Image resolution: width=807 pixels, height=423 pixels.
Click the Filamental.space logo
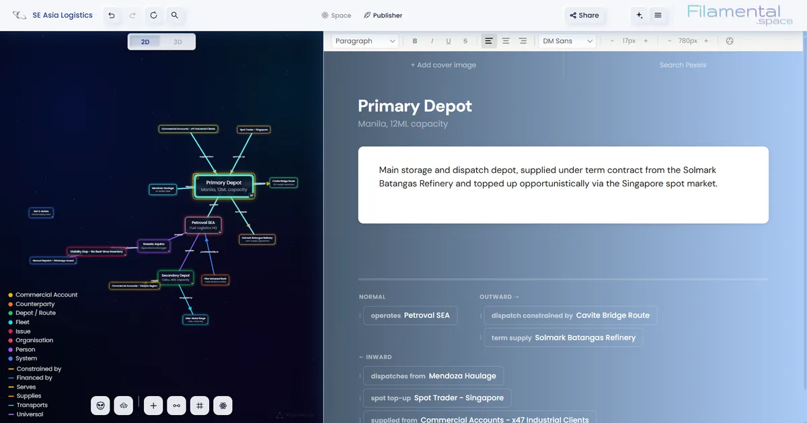pyautogui.click(x=740, y=15)
